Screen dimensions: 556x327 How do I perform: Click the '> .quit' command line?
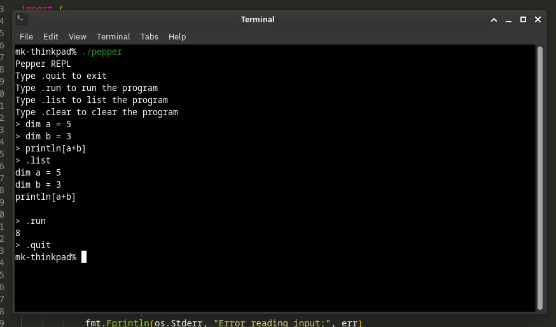click(33, 245)
